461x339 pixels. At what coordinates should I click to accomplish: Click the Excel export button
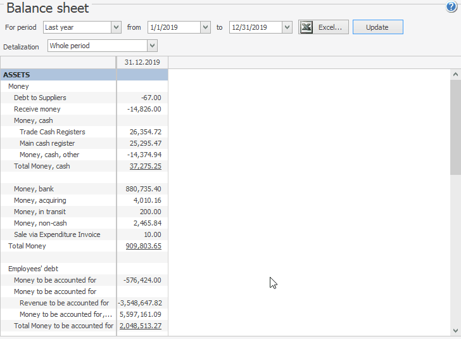point(324,27)
